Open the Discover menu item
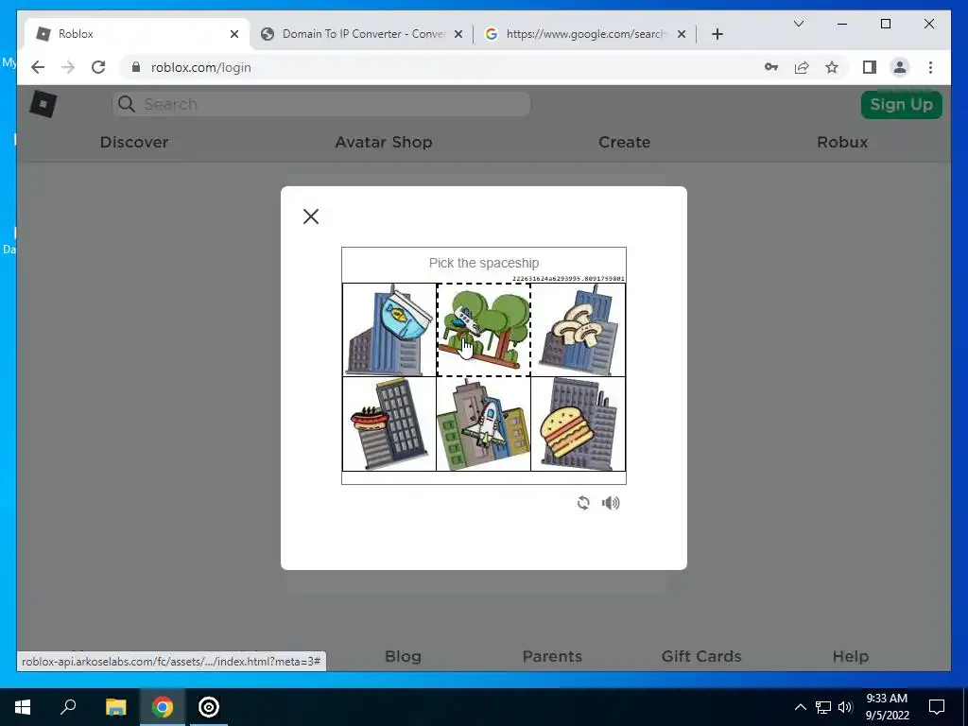Screen dimensions: 968x726 134,142
